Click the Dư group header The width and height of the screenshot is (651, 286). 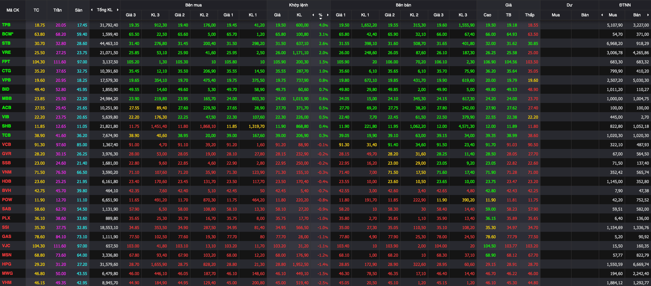pyautogui.click(x=569, y=5)
